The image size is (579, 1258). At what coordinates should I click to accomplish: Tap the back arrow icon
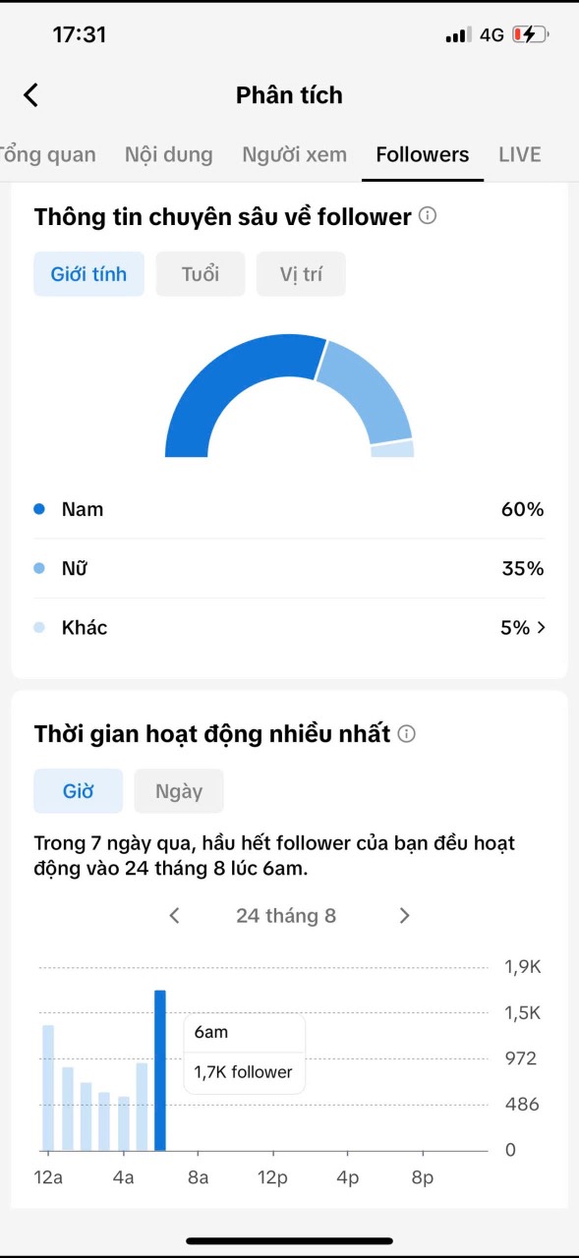tap(30, 95)
